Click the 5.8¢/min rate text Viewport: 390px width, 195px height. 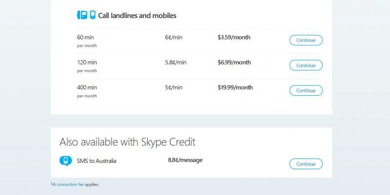[175, 63]
